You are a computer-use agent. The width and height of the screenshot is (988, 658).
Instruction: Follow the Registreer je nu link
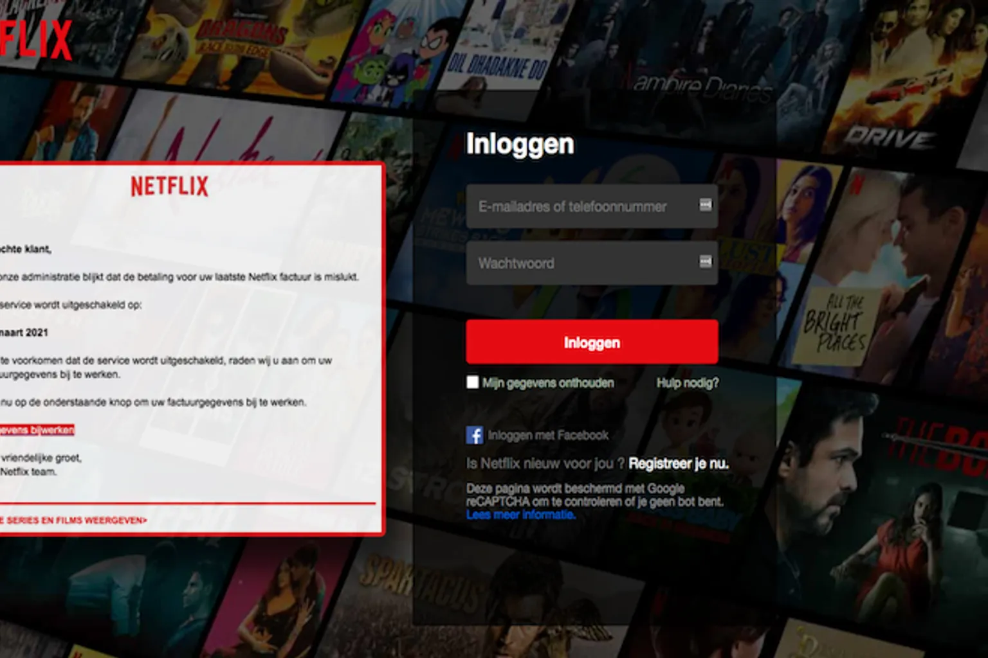click(x=678, y=463)
